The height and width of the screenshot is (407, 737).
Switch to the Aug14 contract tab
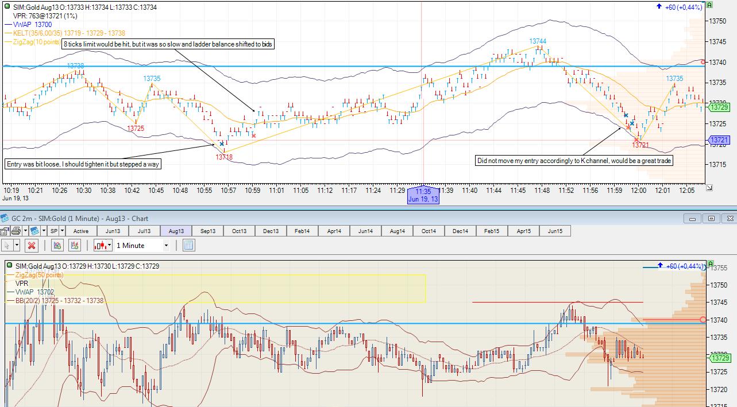tap(397, 231)
